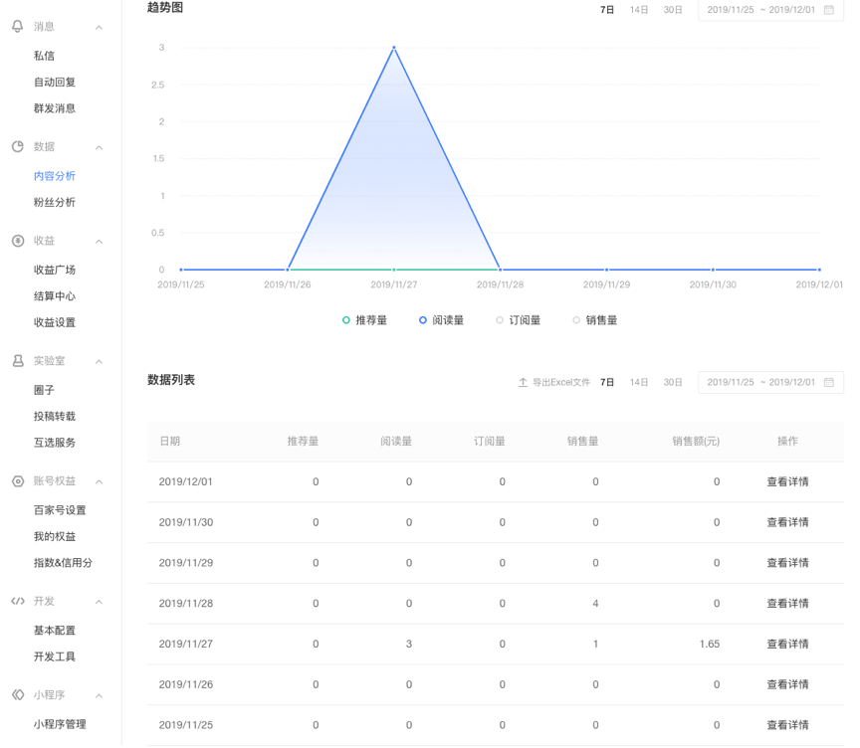
Task: Open 收益广场 in the sidebar
Action: (55, 270)
